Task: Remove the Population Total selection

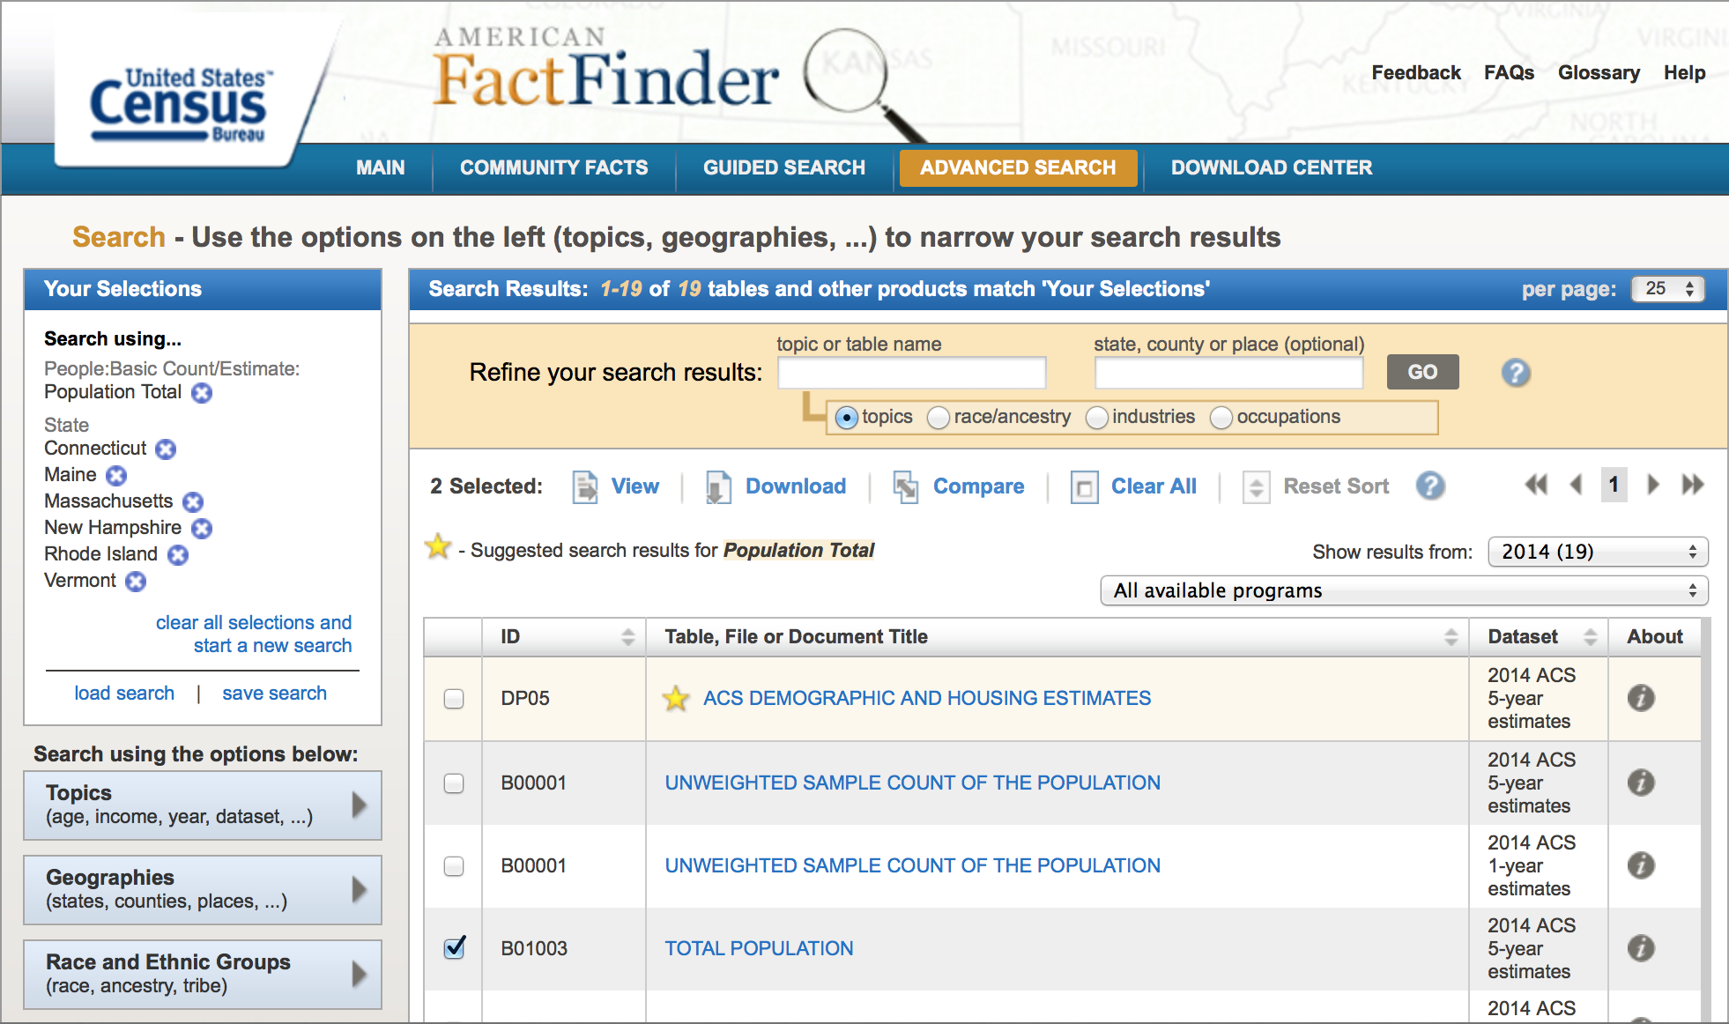Action: 202,393
